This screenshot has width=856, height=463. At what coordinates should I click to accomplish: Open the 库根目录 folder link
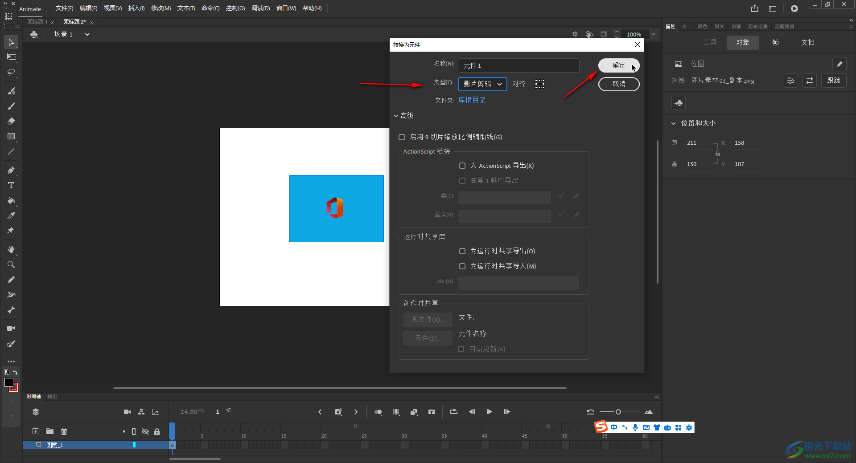472,100
